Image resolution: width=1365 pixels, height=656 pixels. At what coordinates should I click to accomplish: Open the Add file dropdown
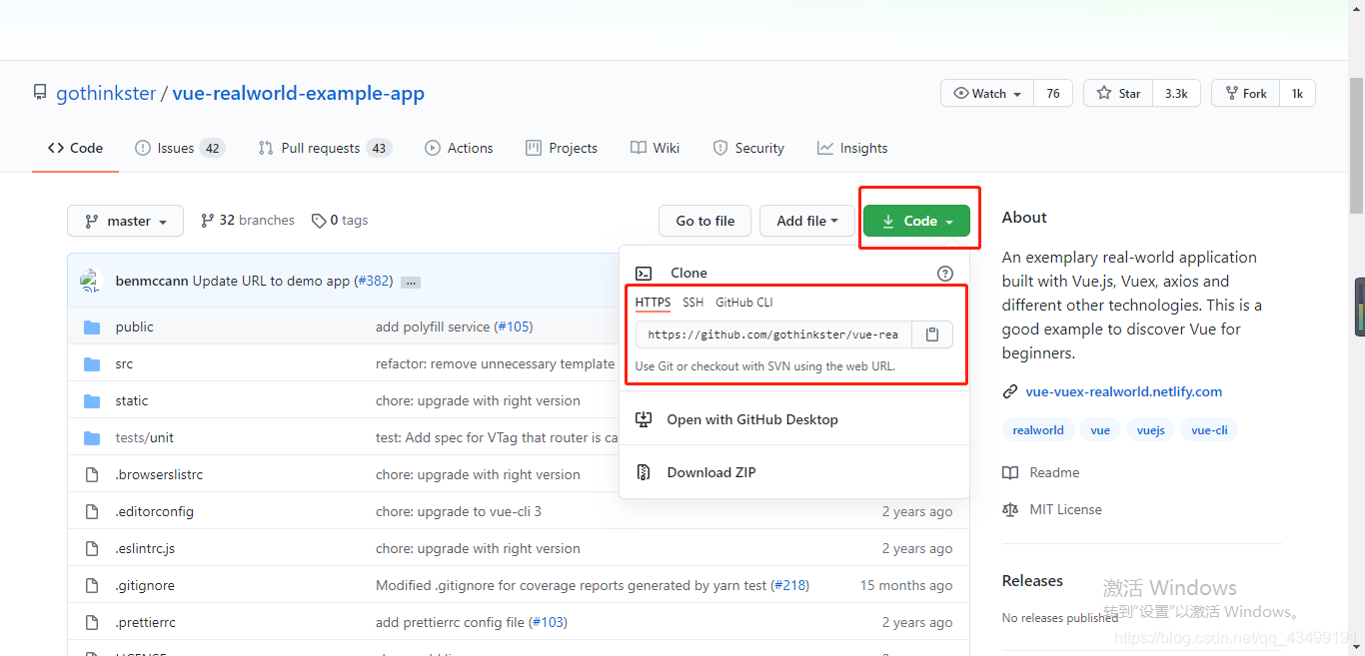(x=806, y=221)
